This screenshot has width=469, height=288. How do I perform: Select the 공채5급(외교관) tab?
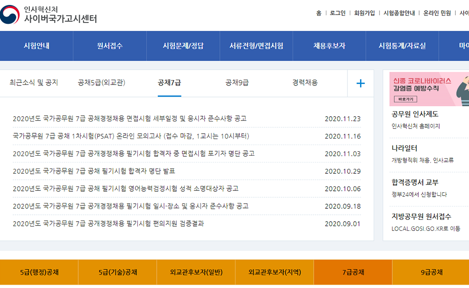coord(100,83)
